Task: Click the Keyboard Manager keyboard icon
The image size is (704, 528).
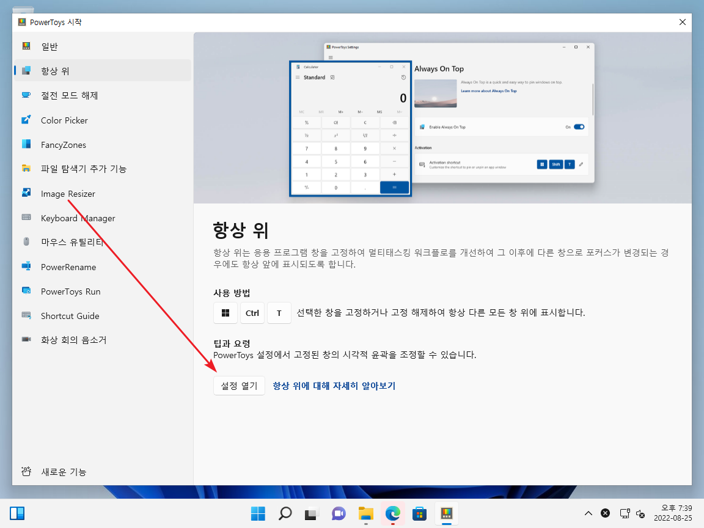Action: 26,218
